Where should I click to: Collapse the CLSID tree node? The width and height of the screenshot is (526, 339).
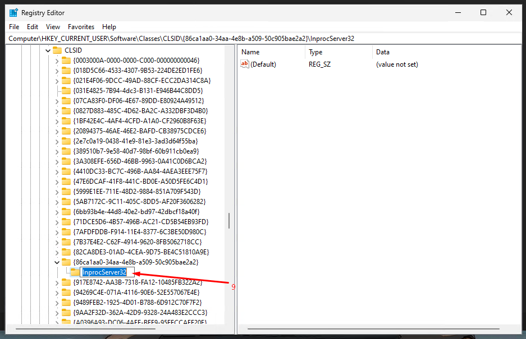pyautogui.click(x=47, y=50)
